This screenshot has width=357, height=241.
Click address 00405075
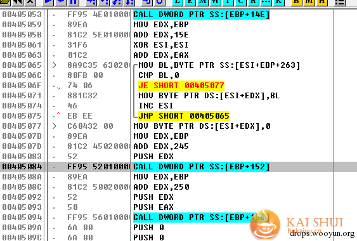(22, 115)
